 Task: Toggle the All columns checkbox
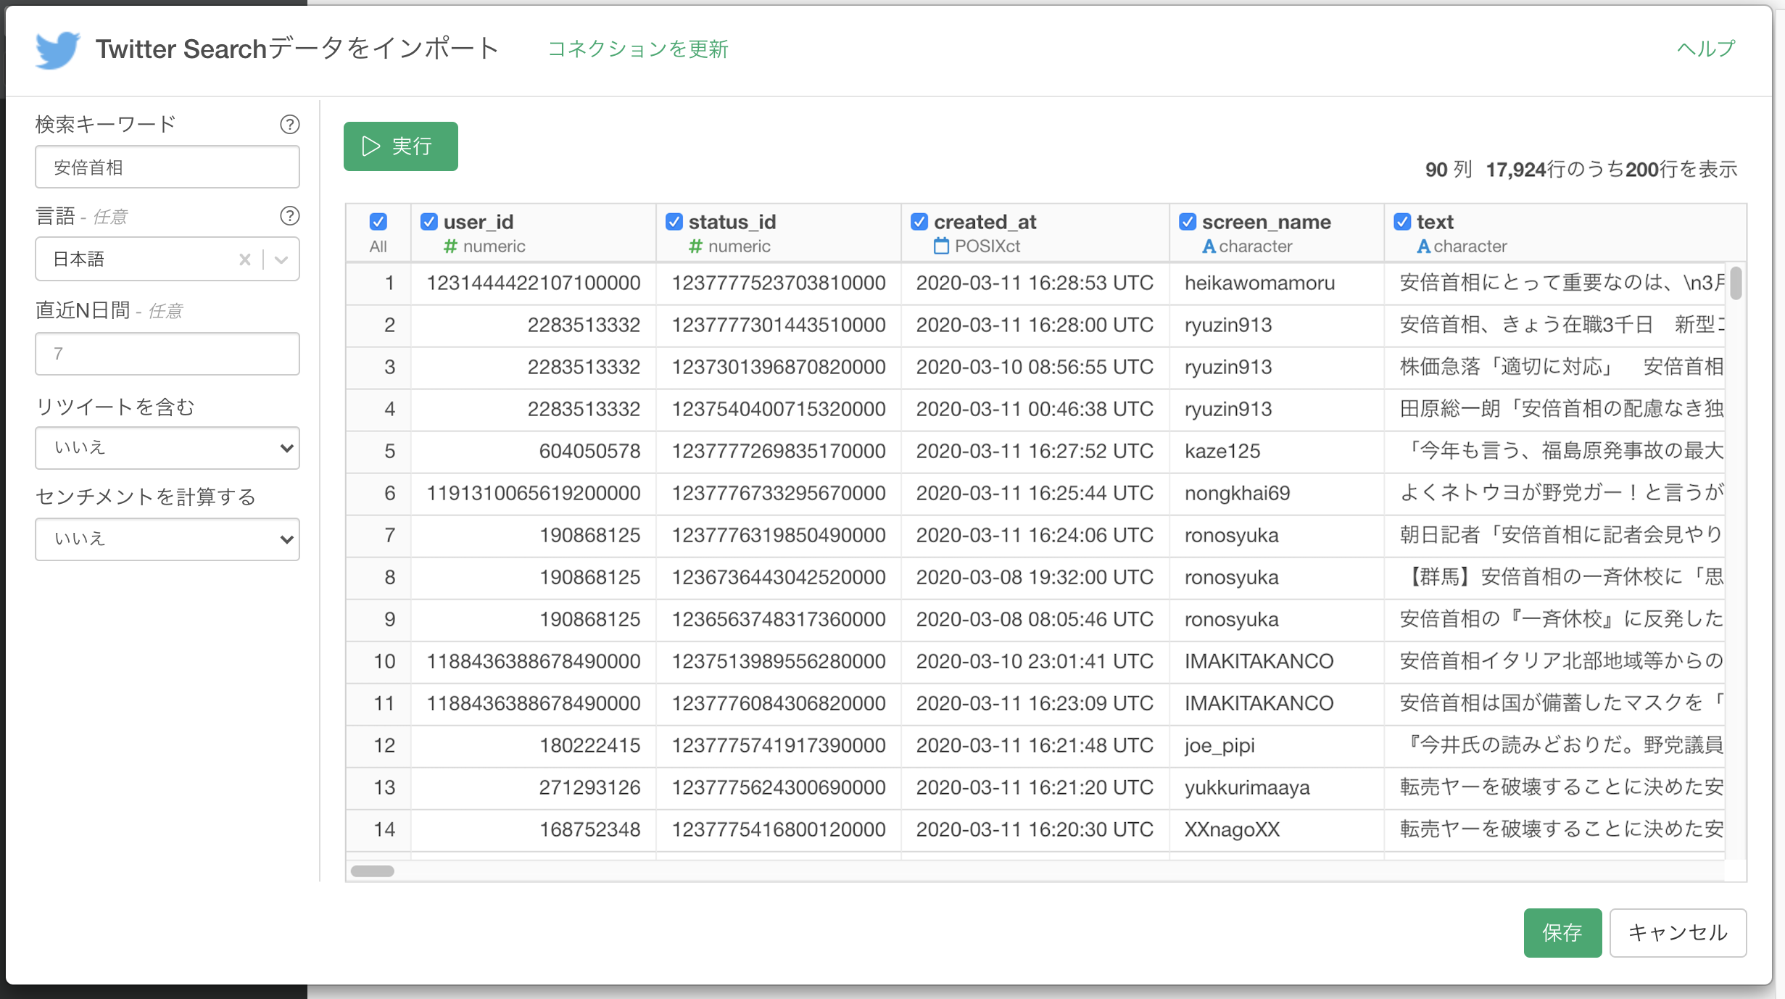(x=378, y=222)
